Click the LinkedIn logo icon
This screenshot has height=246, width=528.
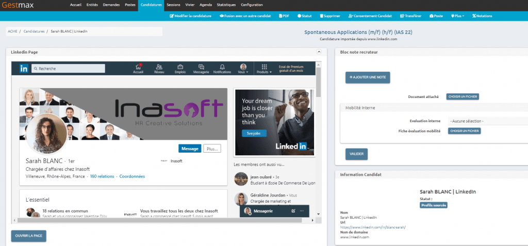click(24, 69)
